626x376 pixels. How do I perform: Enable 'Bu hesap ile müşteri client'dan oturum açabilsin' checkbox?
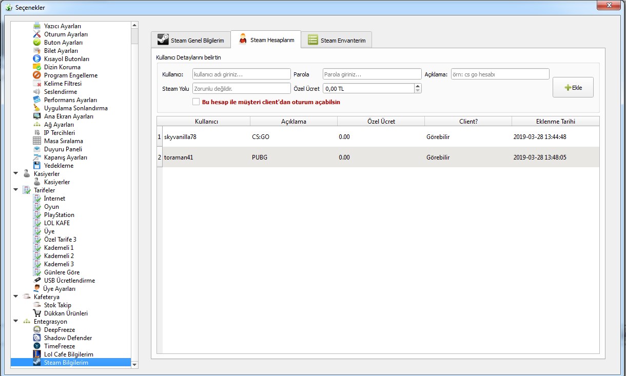196,102
